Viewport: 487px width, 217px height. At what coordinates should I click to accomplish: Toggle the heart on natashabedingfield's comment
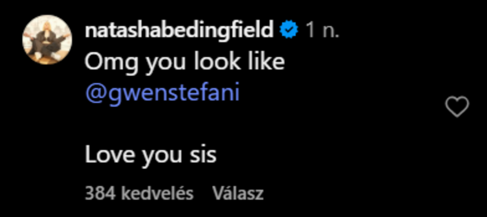[457, 107]
